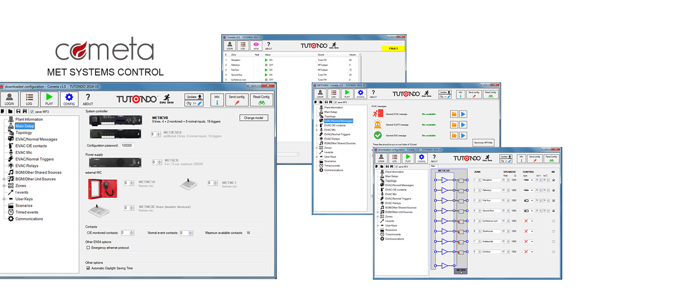Browse file for General ALERT message
696x298 pixels.
coord(454,125)
